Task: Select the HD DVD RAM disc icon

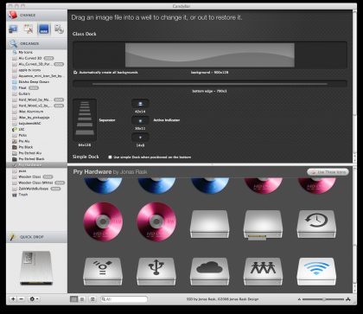Action: [x=103, y=221]
